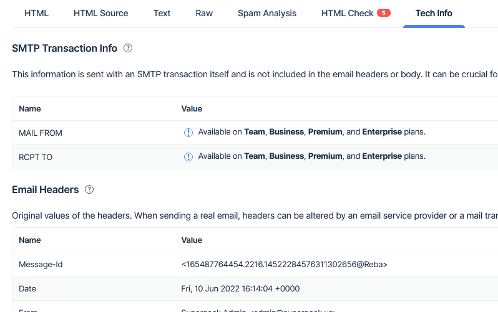
Task: Click the MAIL FROM name cell
Action: (41, 133)
